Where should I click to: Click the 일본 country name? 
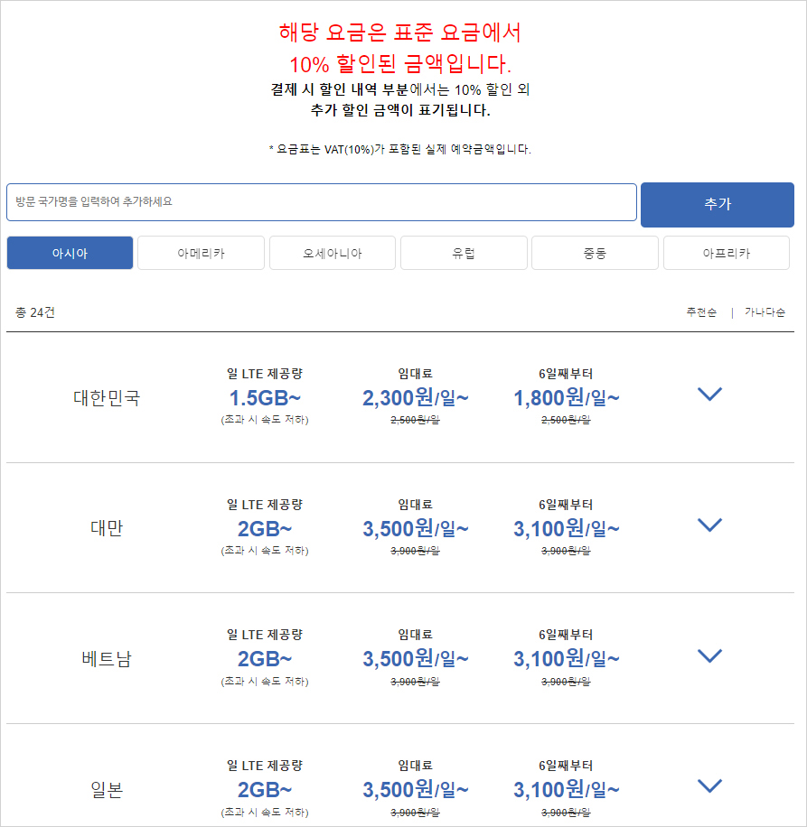pyautogui.click(x=107, y=790)
